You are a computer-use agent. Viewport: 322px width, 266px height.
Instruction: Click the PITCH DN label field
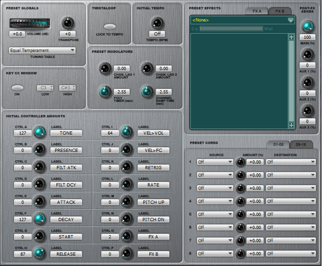[x=153, y=219]
